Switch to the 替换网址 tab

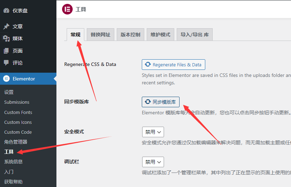(101, 35)
